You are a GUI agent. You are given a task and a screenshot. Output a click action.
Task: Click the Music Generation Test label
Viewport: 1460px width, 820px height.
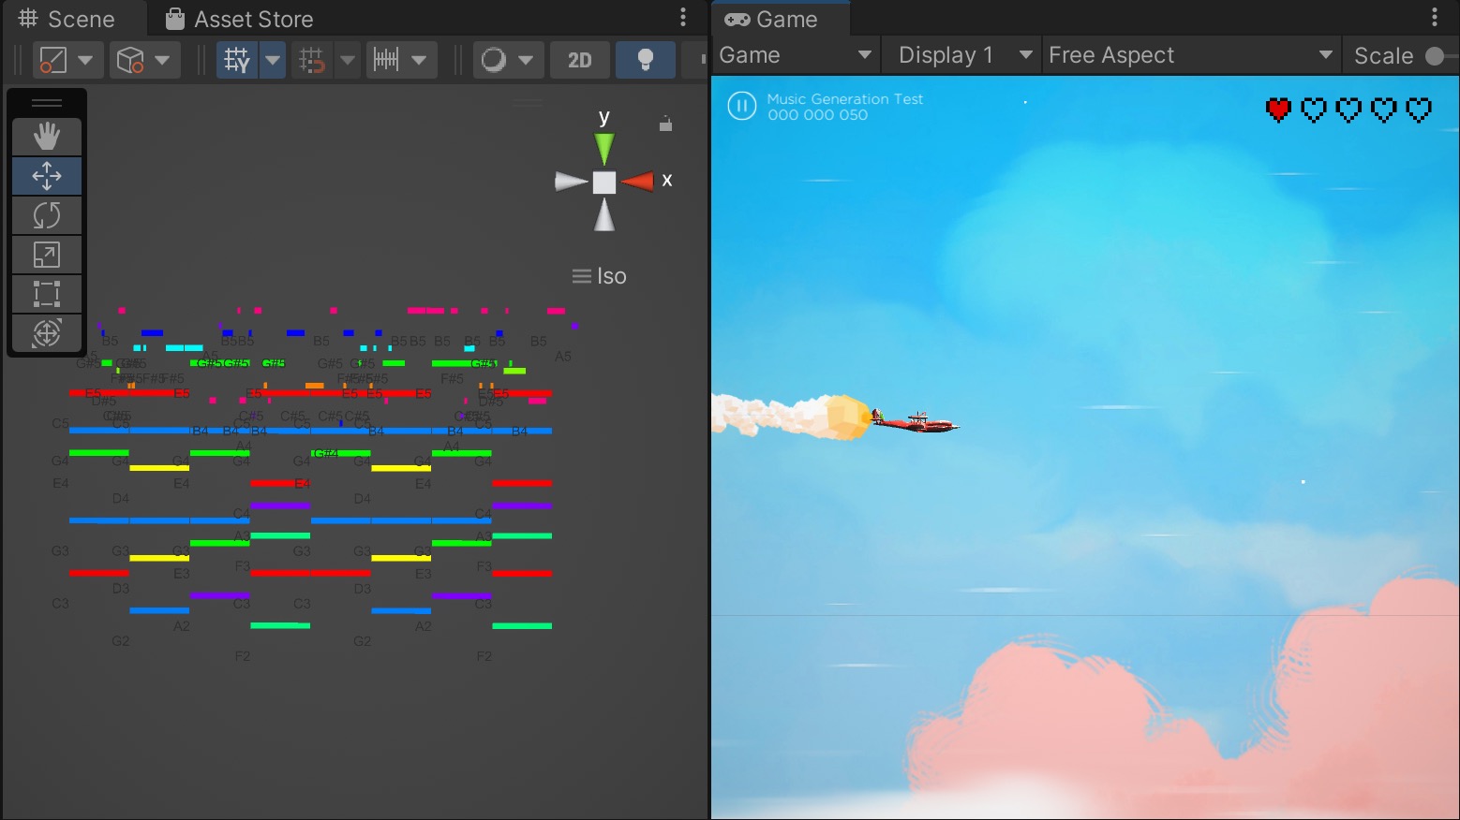point(844,98)
